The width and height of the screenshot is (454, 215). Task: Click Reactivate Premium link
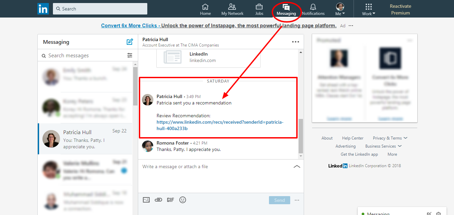pyautogui.click(x=400, y=9)
